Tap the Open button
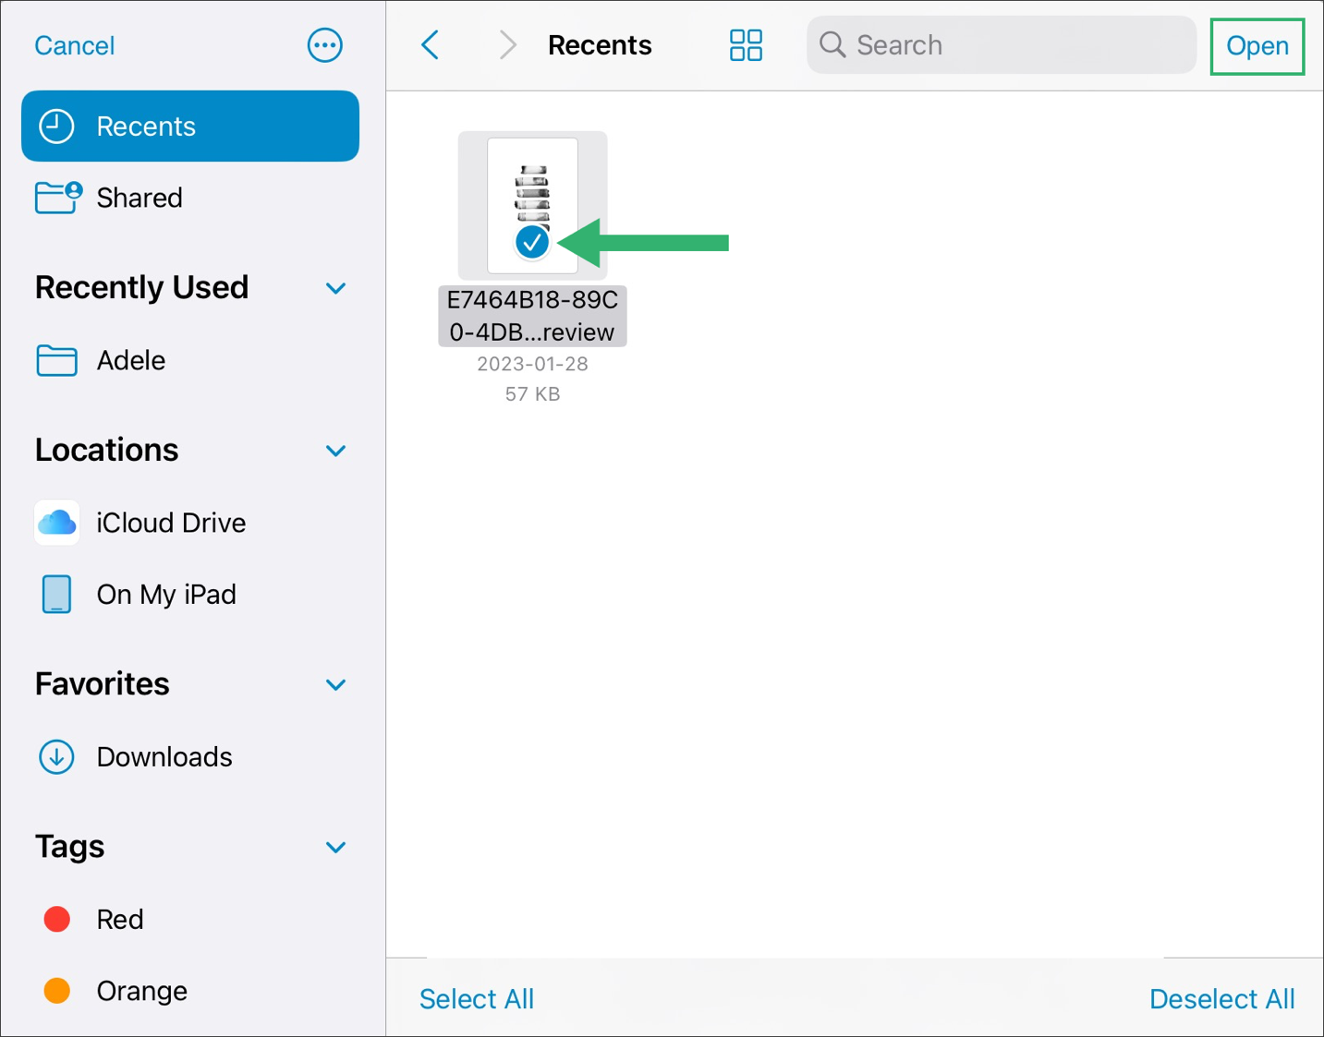Image resolution: width=1324 pixels, height=1037 pixels. coord(1257,45)
